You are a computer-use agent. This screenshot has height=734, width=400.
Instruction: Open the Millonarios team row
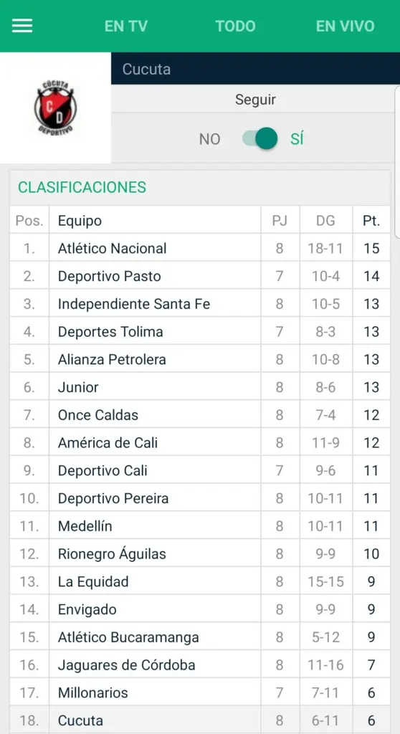200,692
